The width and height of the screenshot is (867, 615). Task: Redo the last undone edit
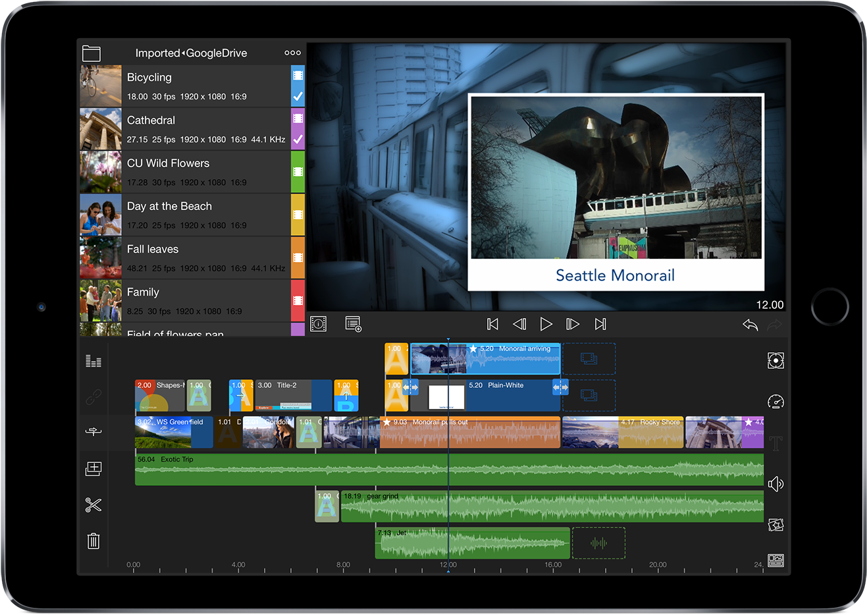(774, 323)
